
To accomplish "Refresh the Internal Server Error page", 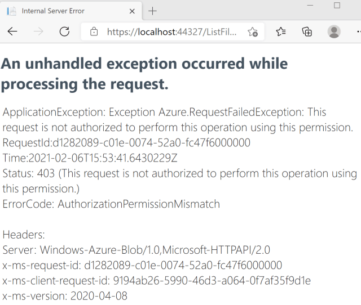I will coord(64,32).
